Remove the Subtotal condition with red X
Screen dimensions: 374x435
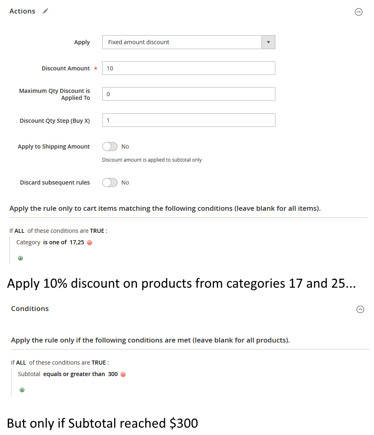click(x=123, y=374)
